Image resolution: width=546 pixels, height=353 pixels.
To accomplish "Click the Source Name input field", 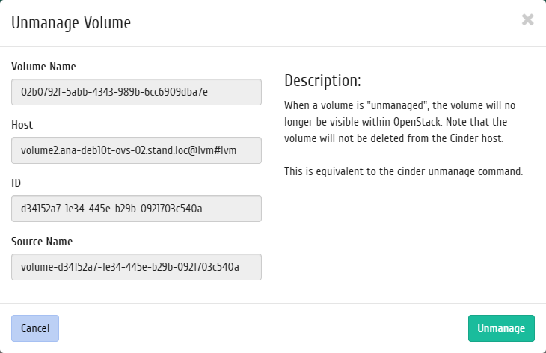I will pos(136,267).
